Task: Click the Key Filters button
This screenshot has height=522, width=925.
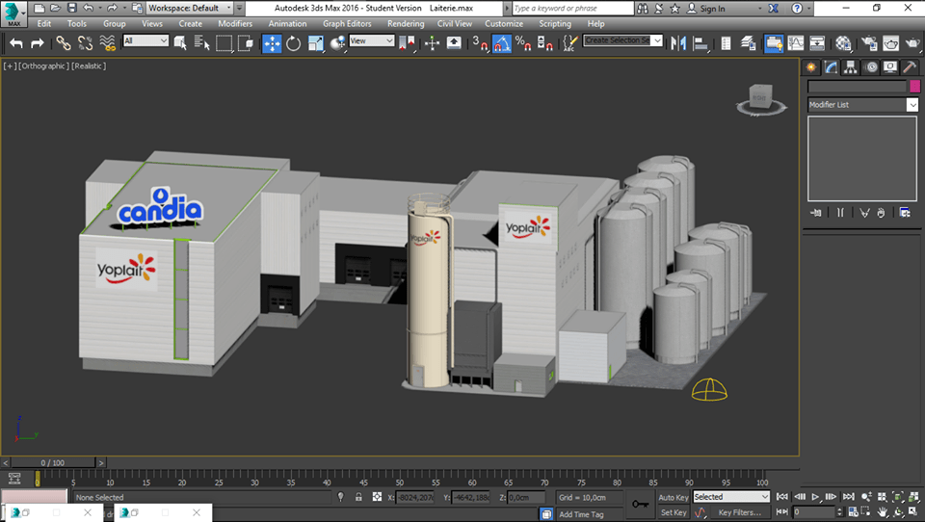Action: click(739, 512)
